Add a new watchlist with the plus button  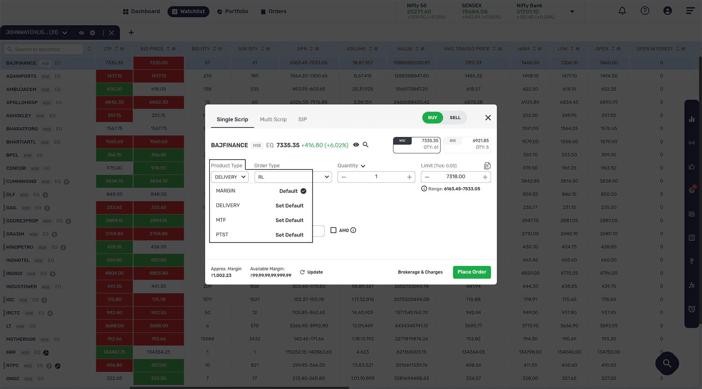131,33
